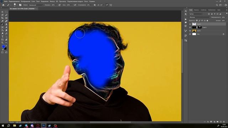Hide the yellow photo layer's eye
Viewport: 228px width, 128px height.
190,31
